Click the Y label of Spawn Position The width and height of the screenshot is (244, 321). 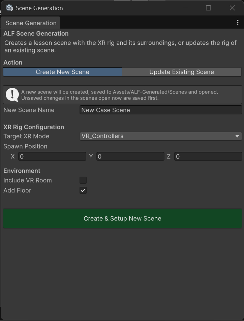coord(91,156)
